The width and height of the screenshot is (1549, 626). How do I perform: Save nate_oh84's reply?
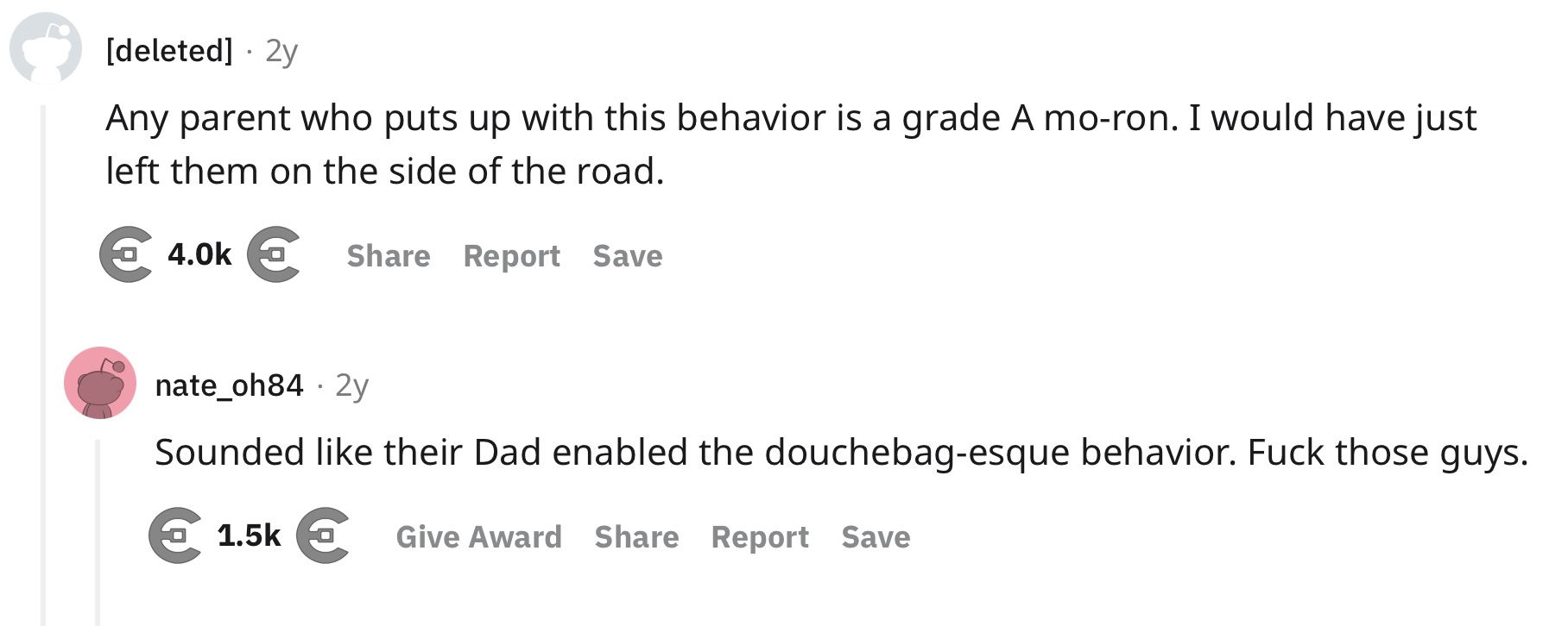[876, 537]
